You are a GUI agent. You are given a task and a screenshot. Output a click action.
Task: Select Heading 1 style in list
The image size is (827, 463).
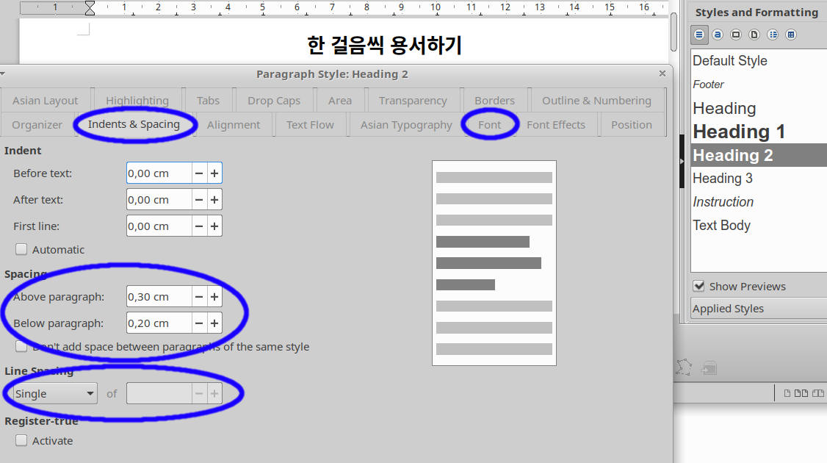coord(759,132)
